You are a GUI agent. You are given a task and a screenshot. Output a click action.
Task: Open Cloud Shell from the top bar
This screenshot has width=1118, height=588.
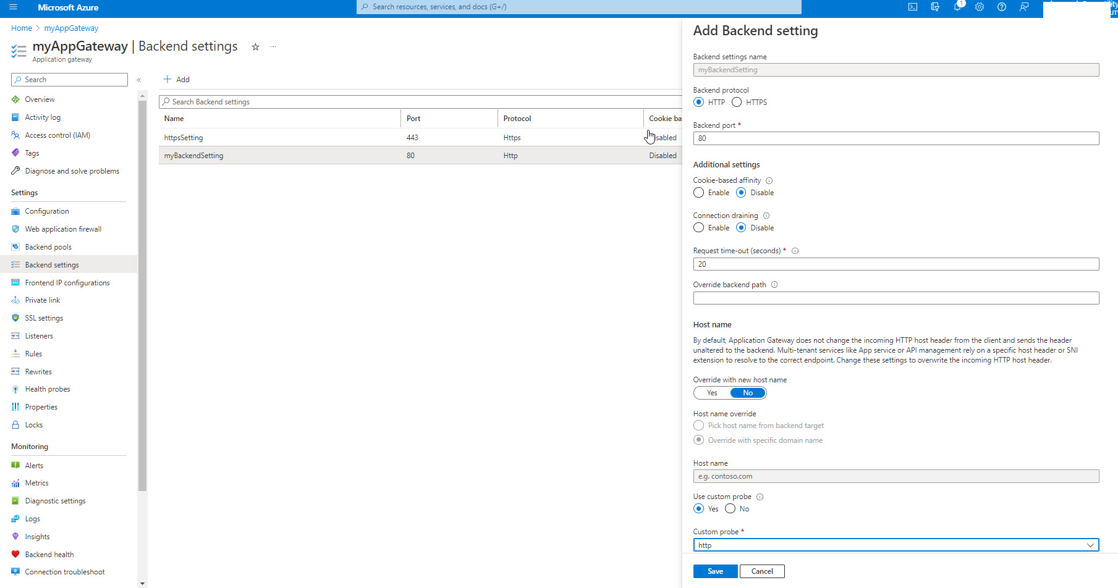click(x=913, y=7)
